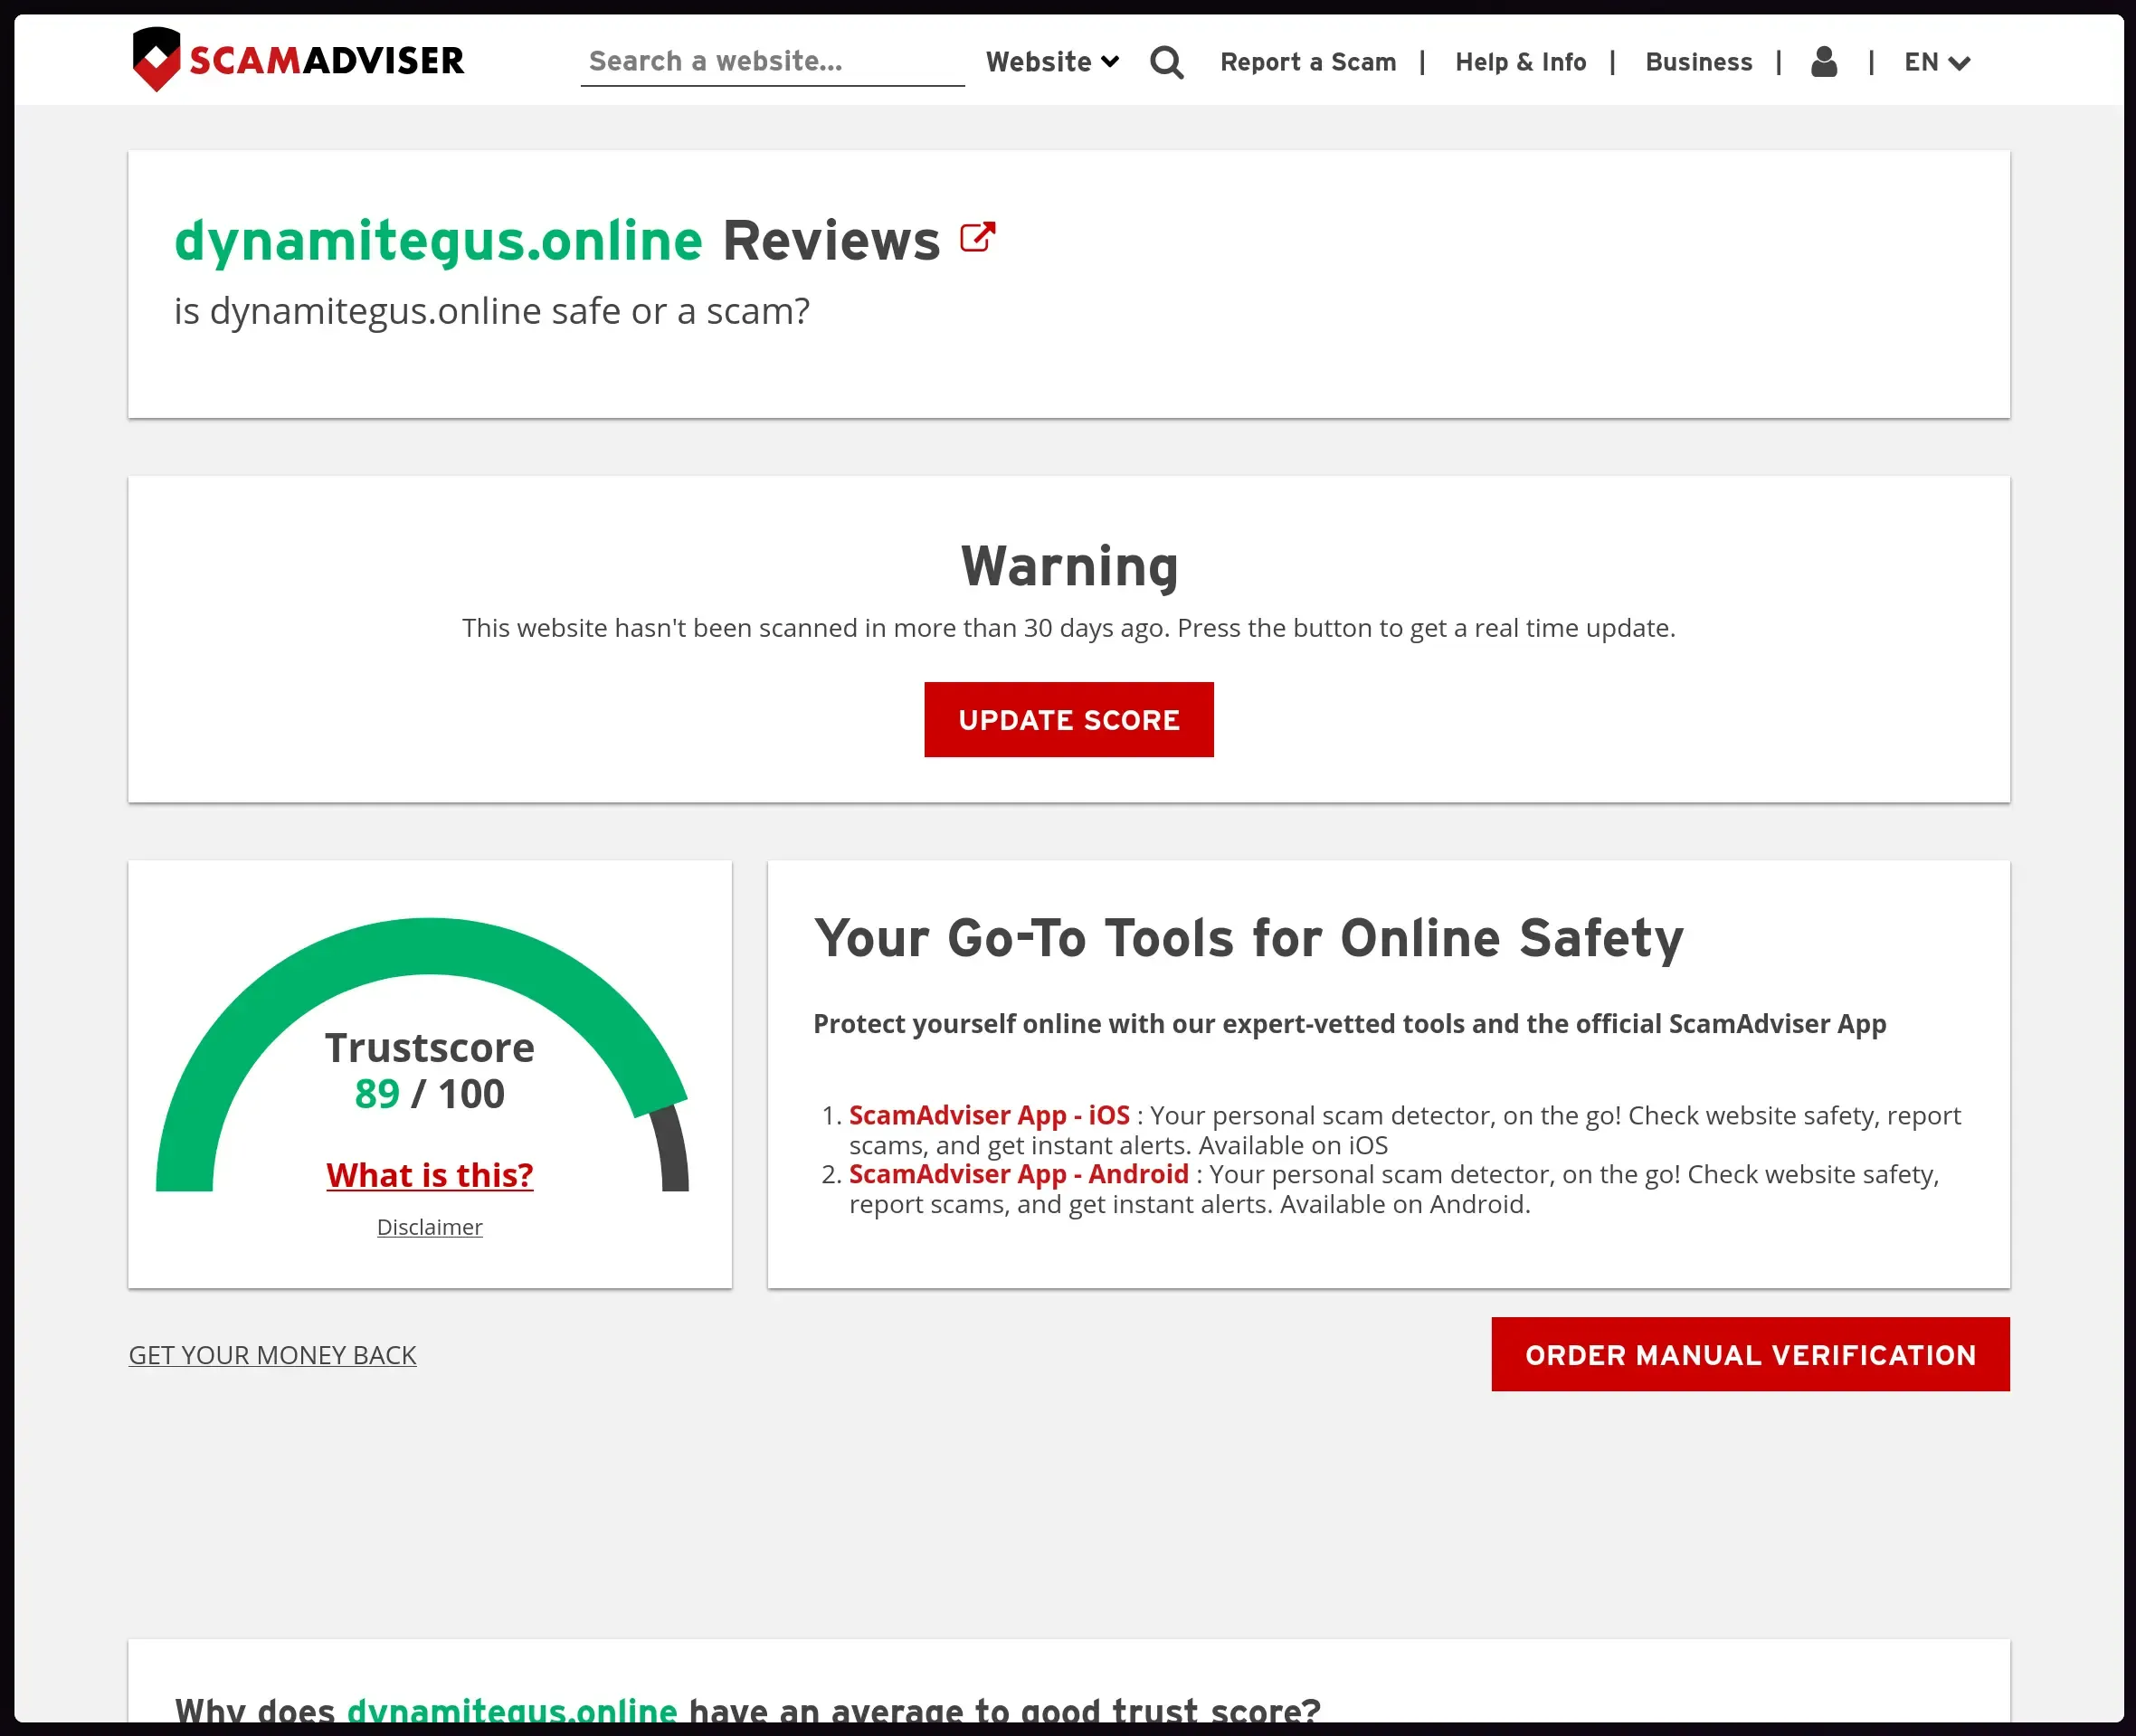Click GET YOUR MONEY BACK link
Image resolution: width=2136 pixels, height=1736 pixels.
[x=272, y=1355]
